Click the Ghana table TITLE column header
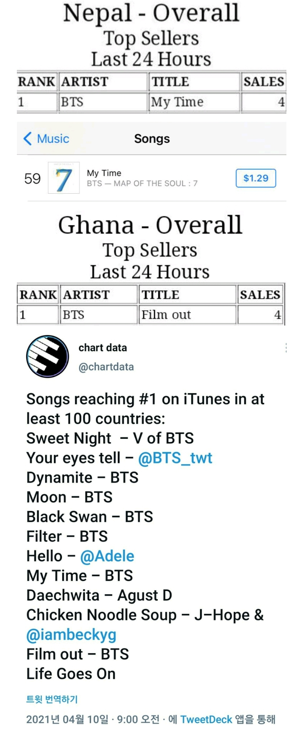Viewport: 302px width, 732px height. coord(161,294)
